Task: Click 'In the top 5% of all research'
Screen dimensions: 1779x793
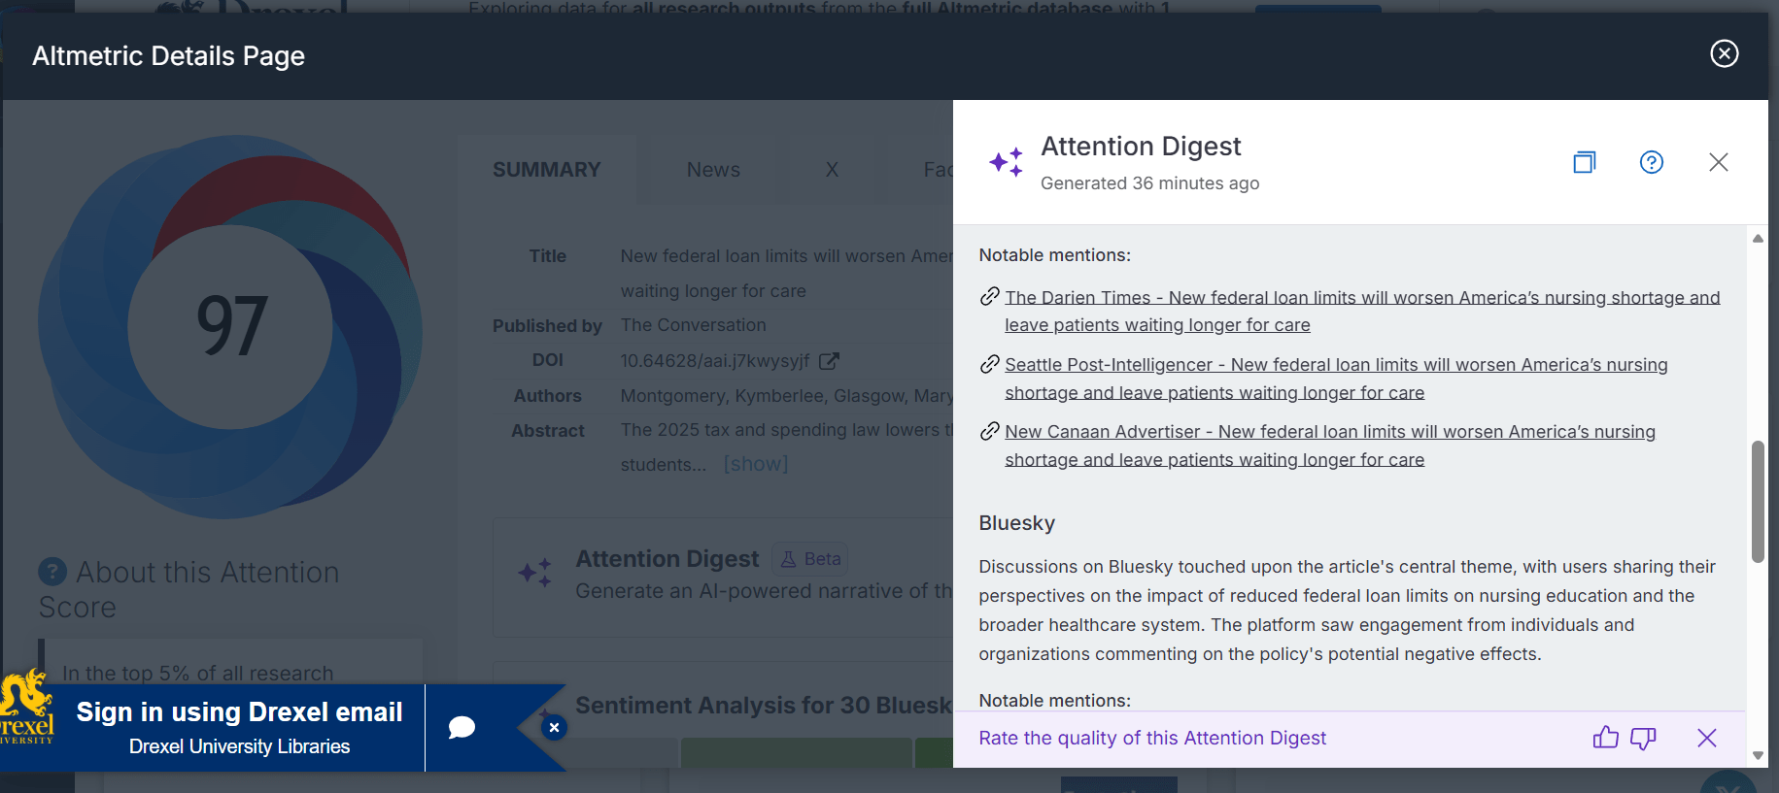Action: (x=197, y=673)
